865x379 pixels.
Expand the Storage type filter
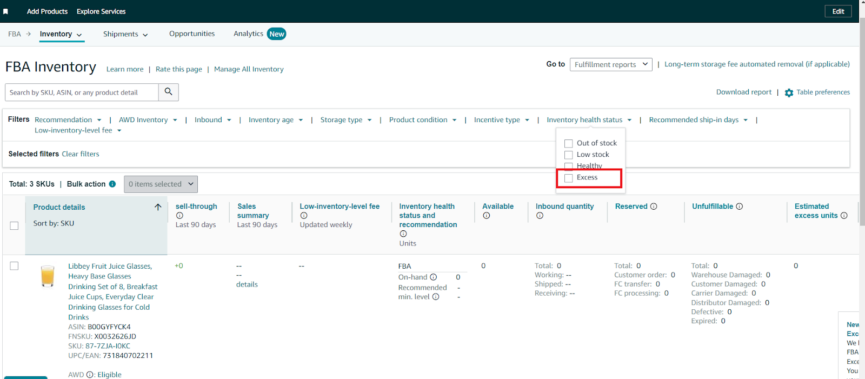[x=346, y=120]
